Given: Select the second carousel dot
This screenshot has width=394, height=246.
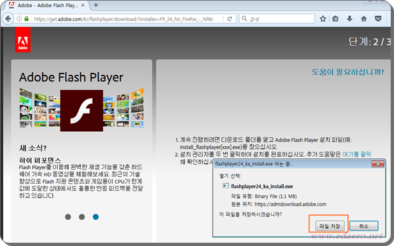Looking at the screenshot, I should 81,216.
